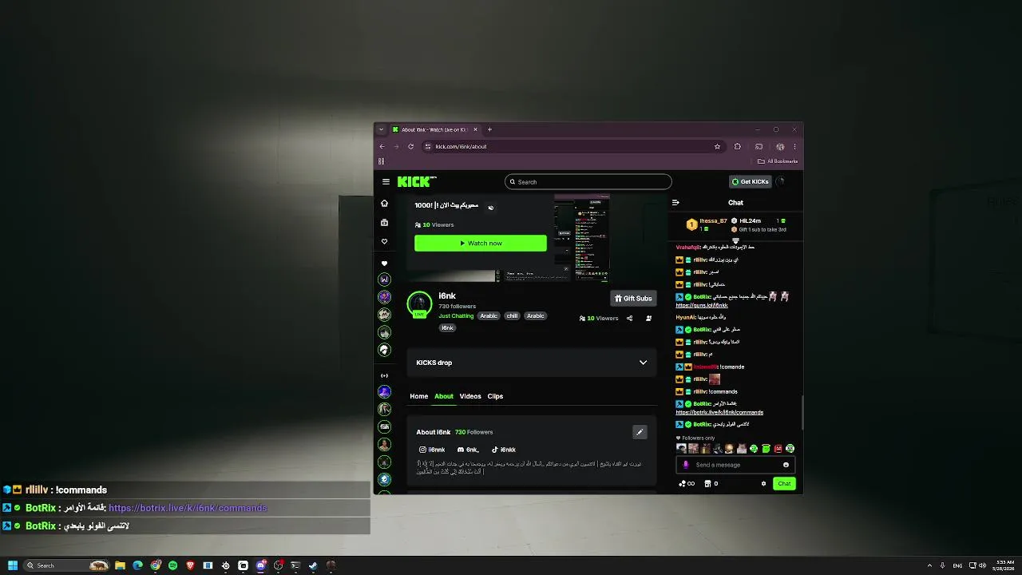Open browser extensions puzzle icon
This screenshot has height=575, width=1022.
[737, 146]
